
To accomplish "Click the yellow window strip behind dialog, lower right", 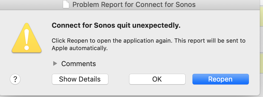I will click(x=261, y=63).
